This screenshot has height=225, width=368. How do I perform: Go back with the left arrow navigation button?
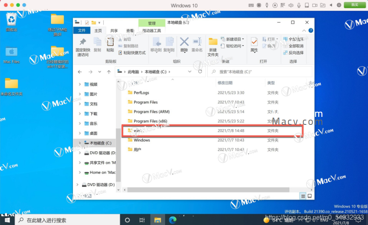pos(80,72)
